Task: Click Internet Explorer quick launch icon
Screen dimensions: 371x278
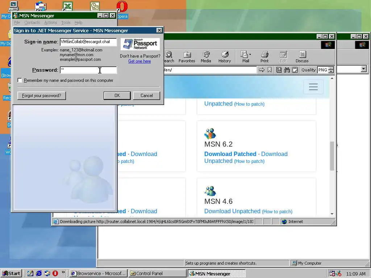Action: [x=39, y=273]
